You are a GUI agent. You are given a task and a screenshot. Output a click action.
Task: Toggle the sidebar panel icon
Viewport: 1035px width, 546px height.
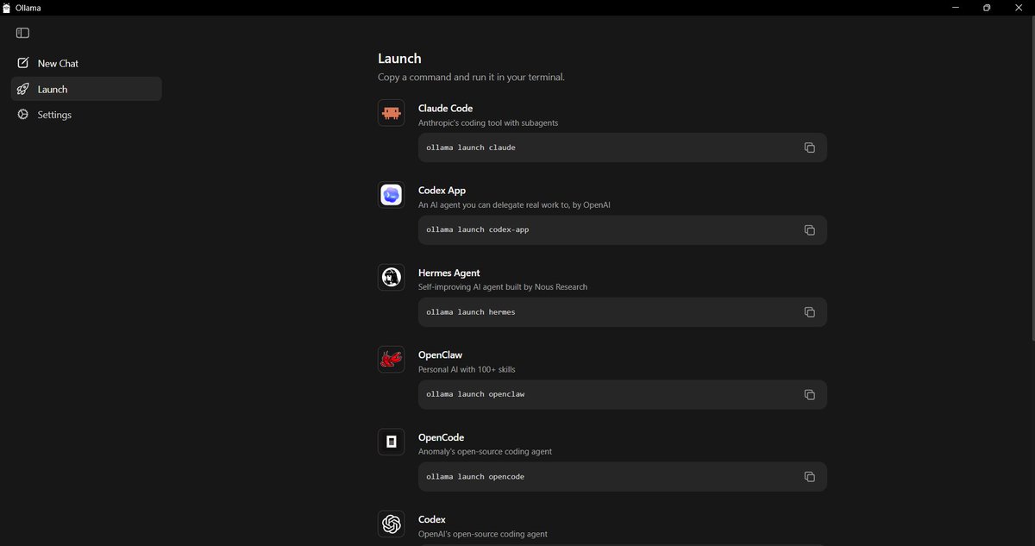click(23, 33)
